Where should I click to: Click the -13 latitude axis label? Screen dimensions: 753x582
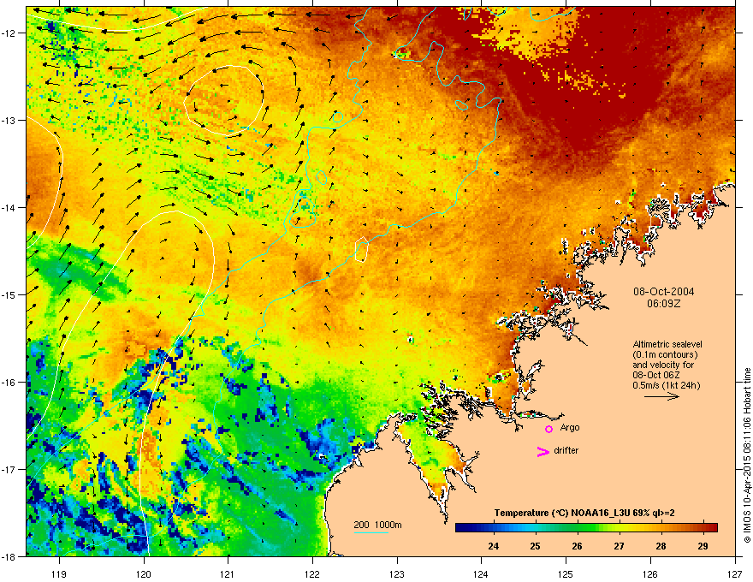click(x=9, y=120)
